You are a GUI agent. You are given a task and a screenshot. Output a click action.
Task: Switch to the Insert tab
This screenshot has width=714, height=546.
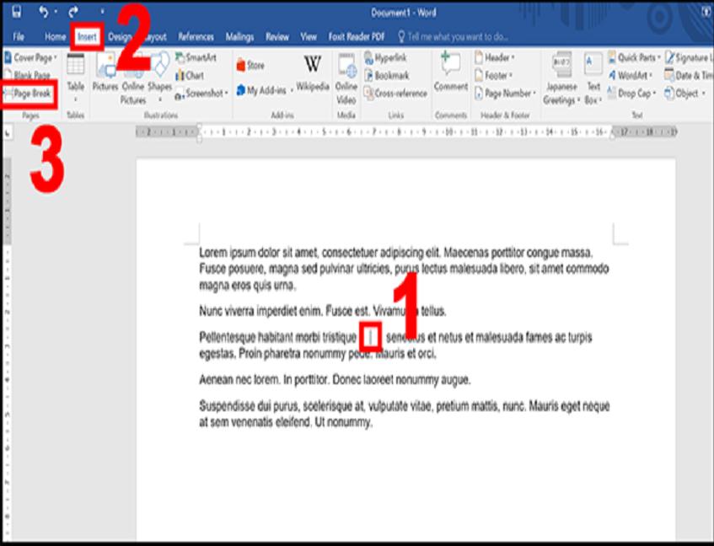click(87, 37)
